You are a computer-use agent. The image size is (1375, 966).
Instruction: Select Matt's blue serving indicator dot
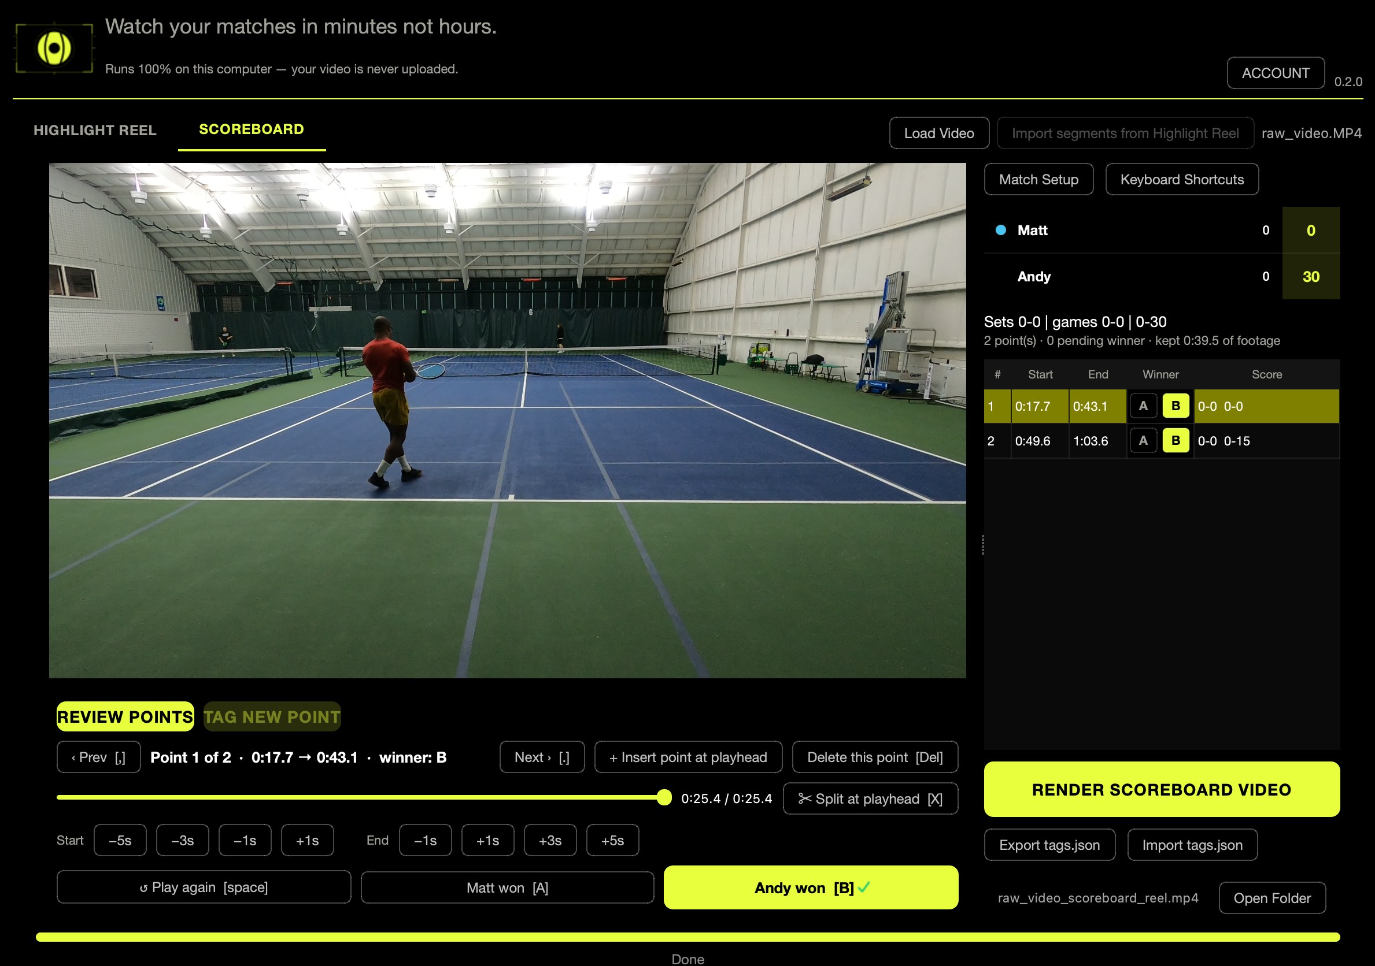(1001, 230)
